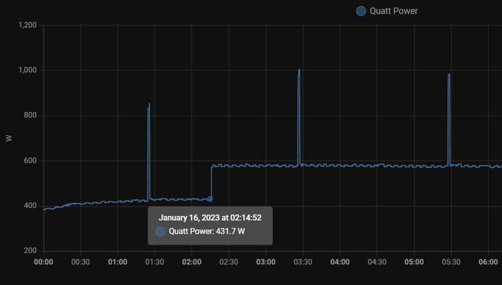This screenshot has height=285, width=502.
Task: Click the power spike peak near 01:25
Action: [149, 104]
